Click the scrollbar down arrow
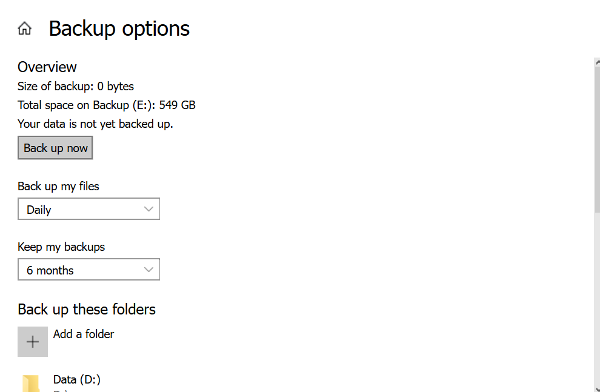This screenshot has width=600, height=392. click(597, 387)
